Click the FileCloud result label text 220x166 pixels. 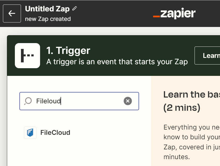click(x=55, y=132)
